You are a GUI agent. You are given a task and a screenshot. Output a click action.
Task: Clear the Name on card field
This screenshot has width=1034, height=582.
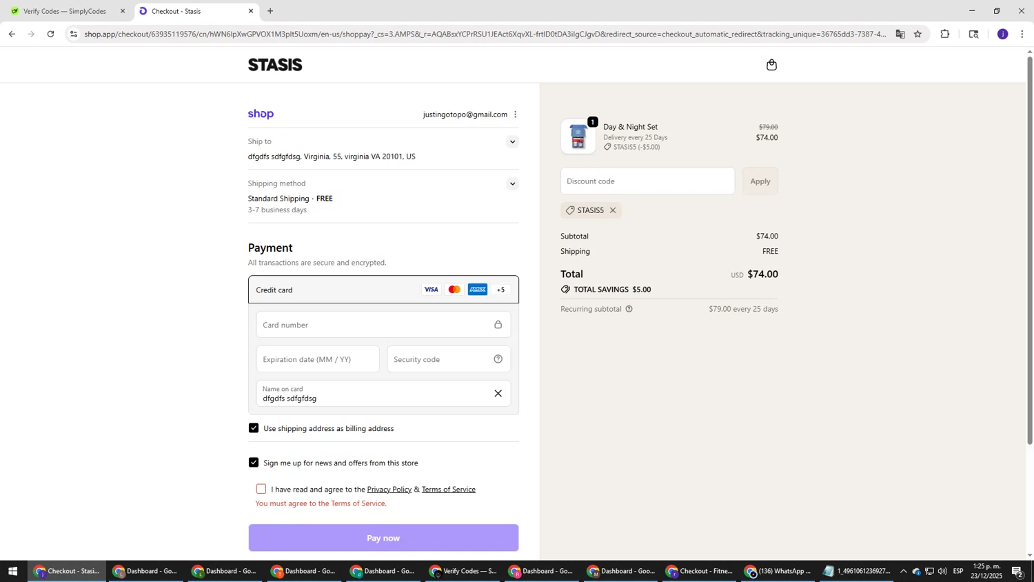click(498, 394)
